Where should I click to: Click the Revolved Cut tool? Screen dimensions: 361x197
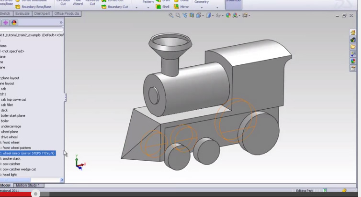[x=92, y=2]
